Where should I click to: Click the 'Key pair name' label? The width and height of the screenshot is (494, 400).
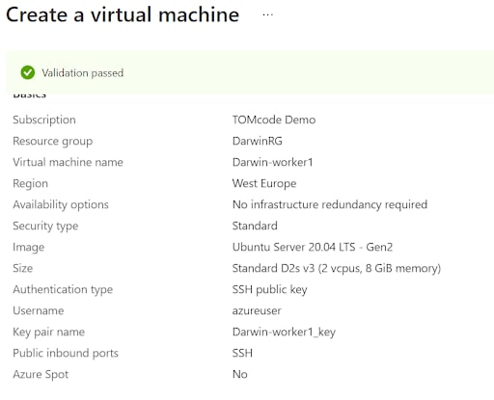pos(49,332)
